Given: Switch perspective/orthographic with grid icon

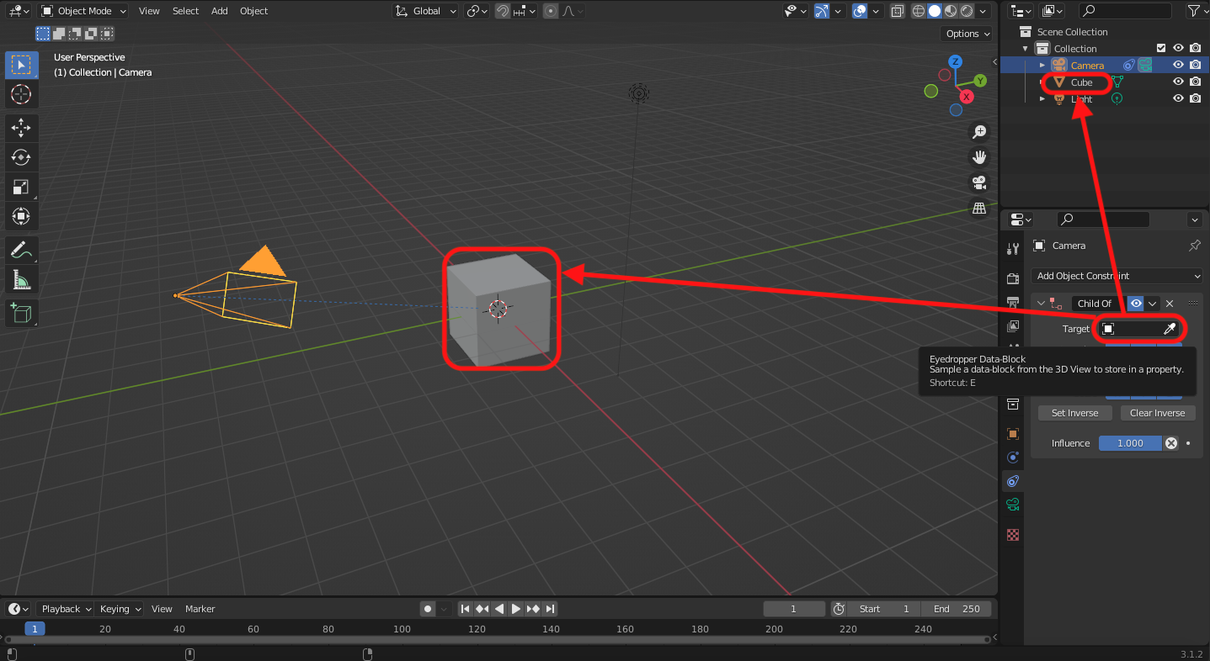Looking at the screenshot, I should pyautogui.click(x=979, y=207).
